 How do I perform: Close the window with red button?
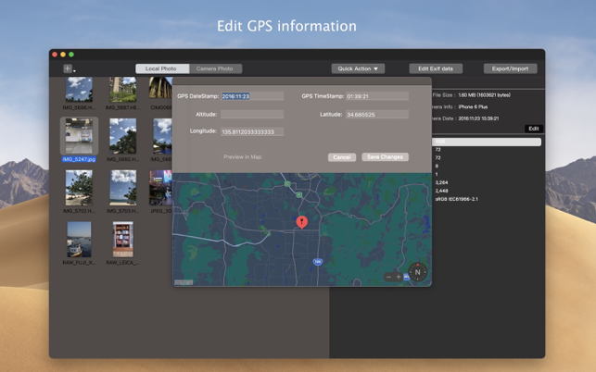pos(55,55)
